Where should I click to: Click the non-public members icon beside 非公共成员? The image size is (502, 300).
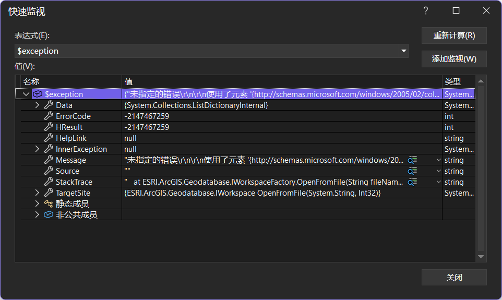point(49,214)
